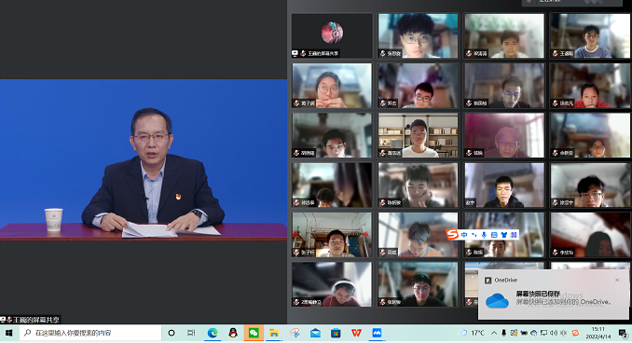
Task: Close the OneDrive notification
Action: coord(617,280)
